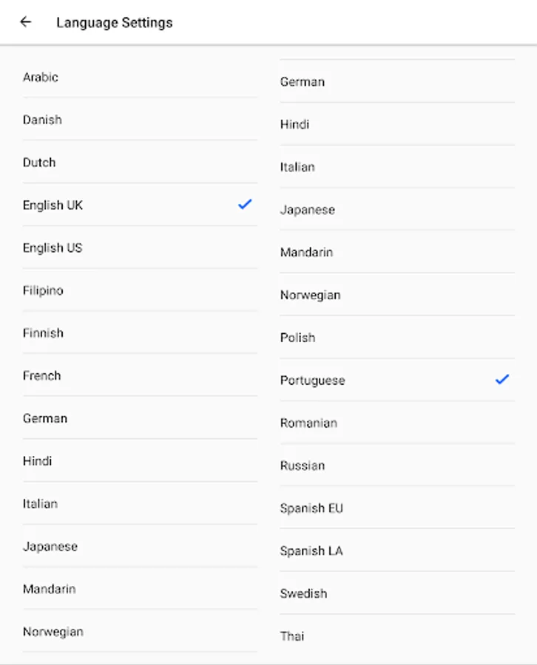Choose French from the left column

point(42,376)
